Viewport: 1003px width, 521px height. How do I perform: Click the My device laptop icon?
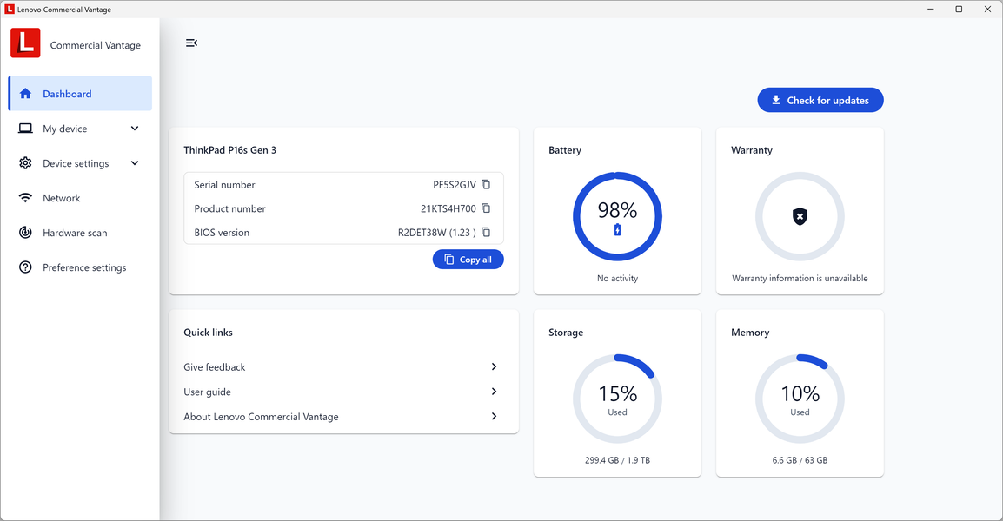25,129
